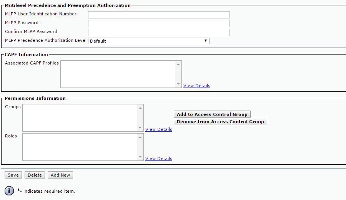346x200 pixels.
Task: Click CAPF Profiles list scroll-up arrow
Action: 178,64
